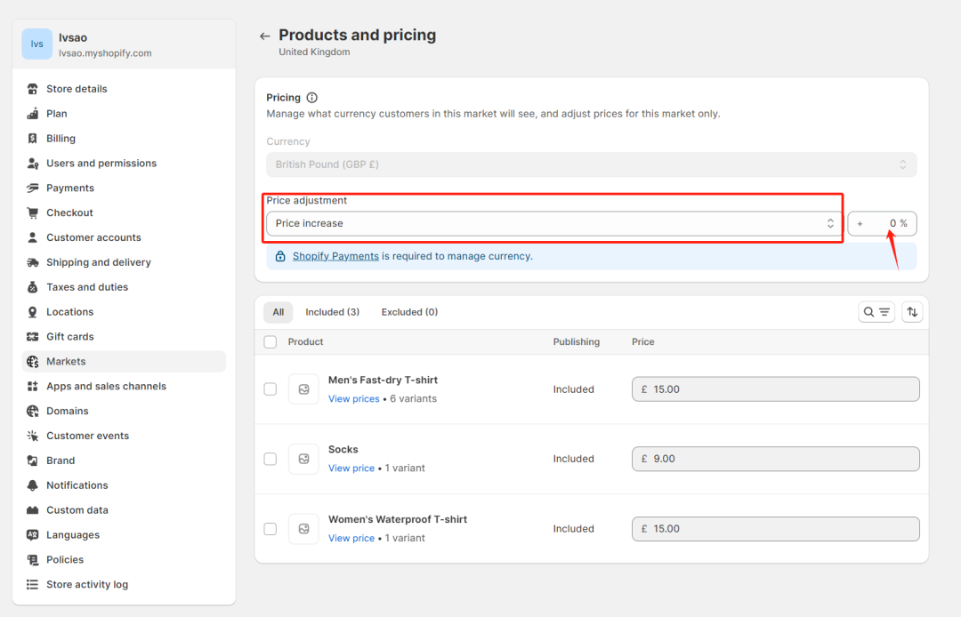
Task: Click the sort arrows button
Action: click(x=912, y=312)
